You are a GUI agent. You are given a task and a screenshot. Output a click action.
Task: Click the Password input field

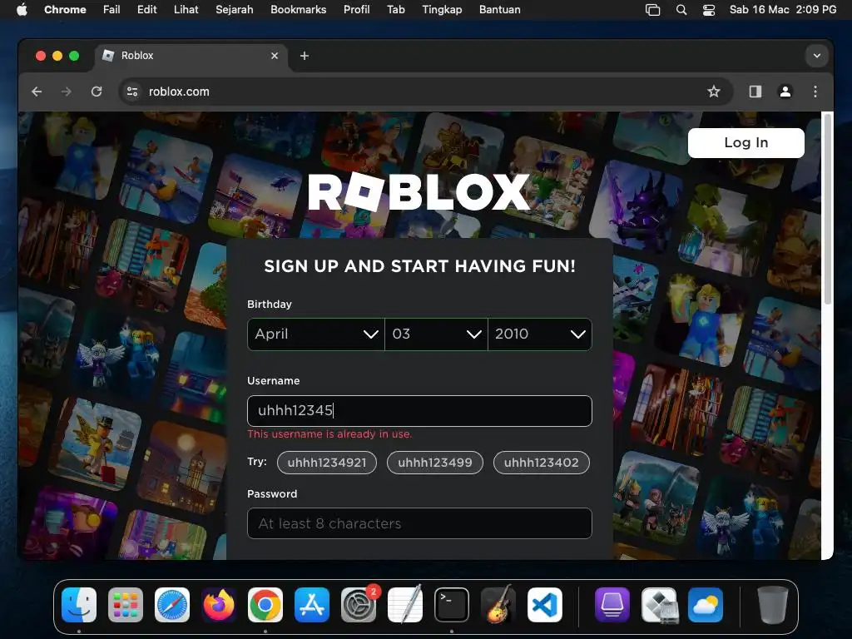[419, 524]
